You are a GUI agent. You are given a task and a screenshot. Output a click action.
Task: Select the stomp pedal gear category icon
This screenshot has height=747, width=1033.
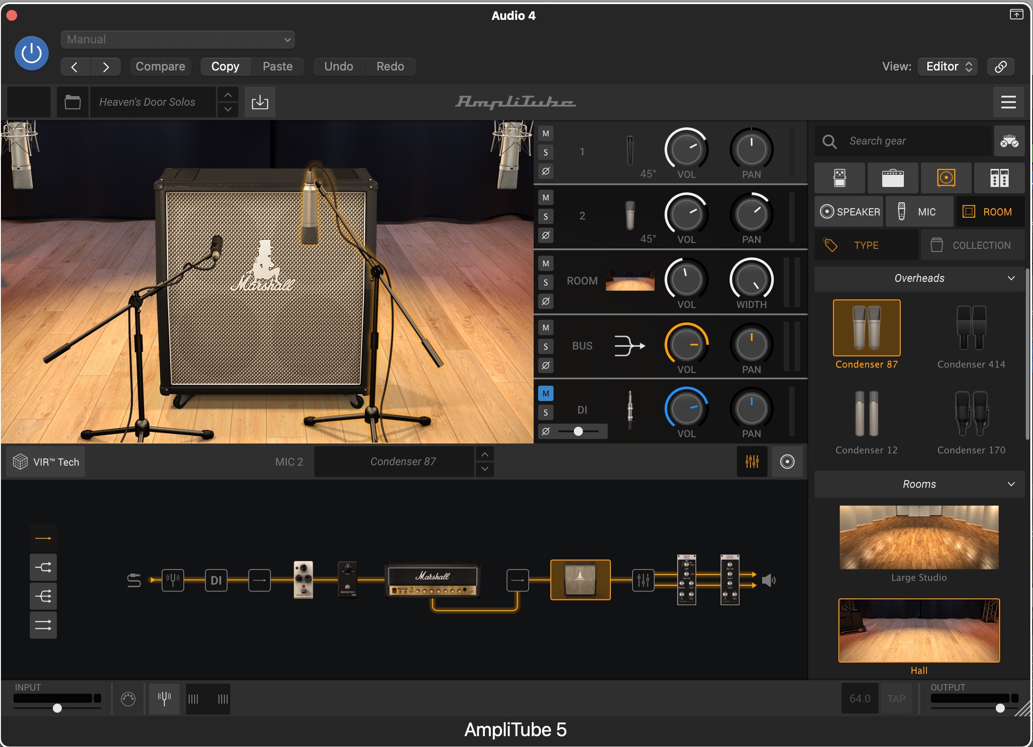tap(839, 178)
